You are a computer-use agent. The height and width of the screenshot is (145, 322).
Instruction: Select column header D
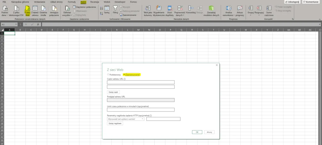[42, 30]
